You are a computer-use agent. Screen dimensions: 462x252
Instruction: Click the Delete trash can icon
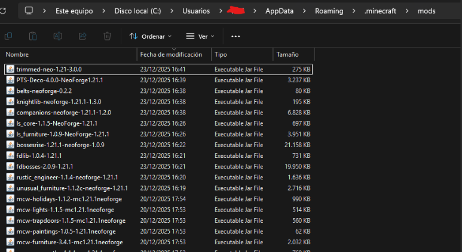107,36
